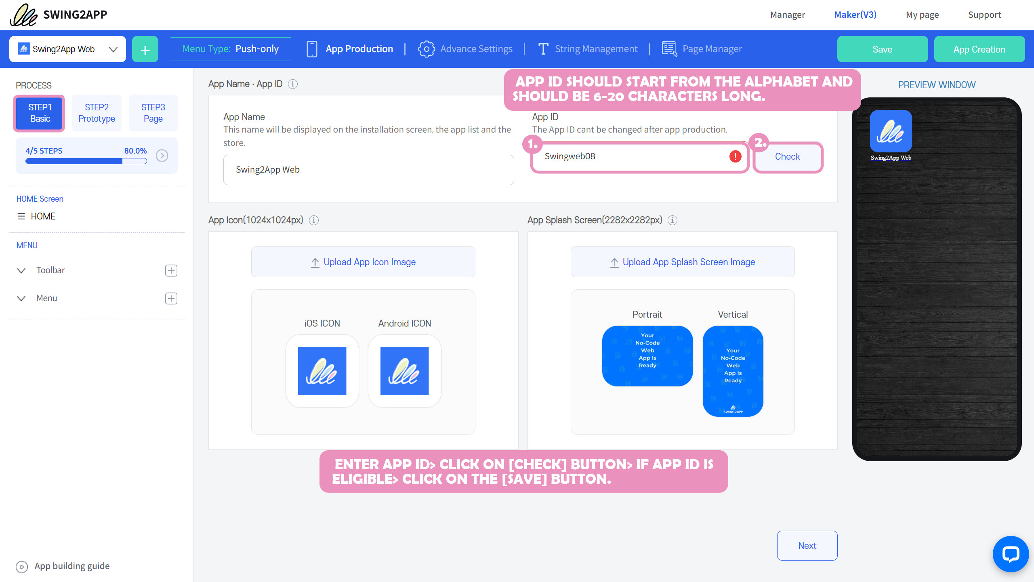Click the SWING2APP brand text
Image resolution: width=1034 pixels, height=582 pixels.
(x=75, y=15)
